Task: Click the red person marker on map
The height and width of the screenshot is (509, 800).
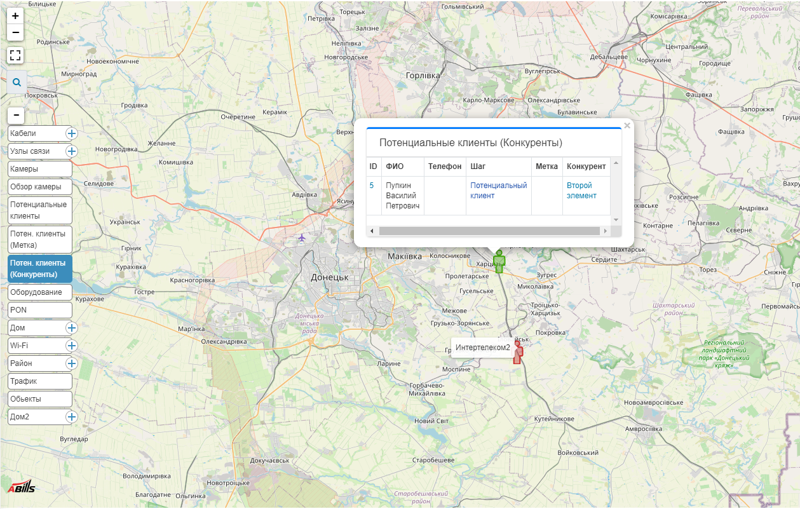Action: coord(517,353)
